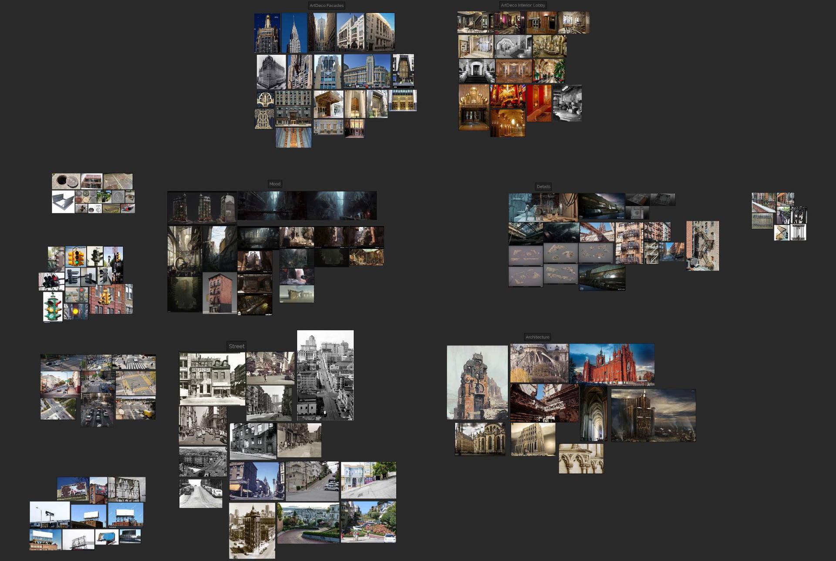Screen dimensions: 836x561
Task: Select the Architecture group label
Action: point(537,337)
